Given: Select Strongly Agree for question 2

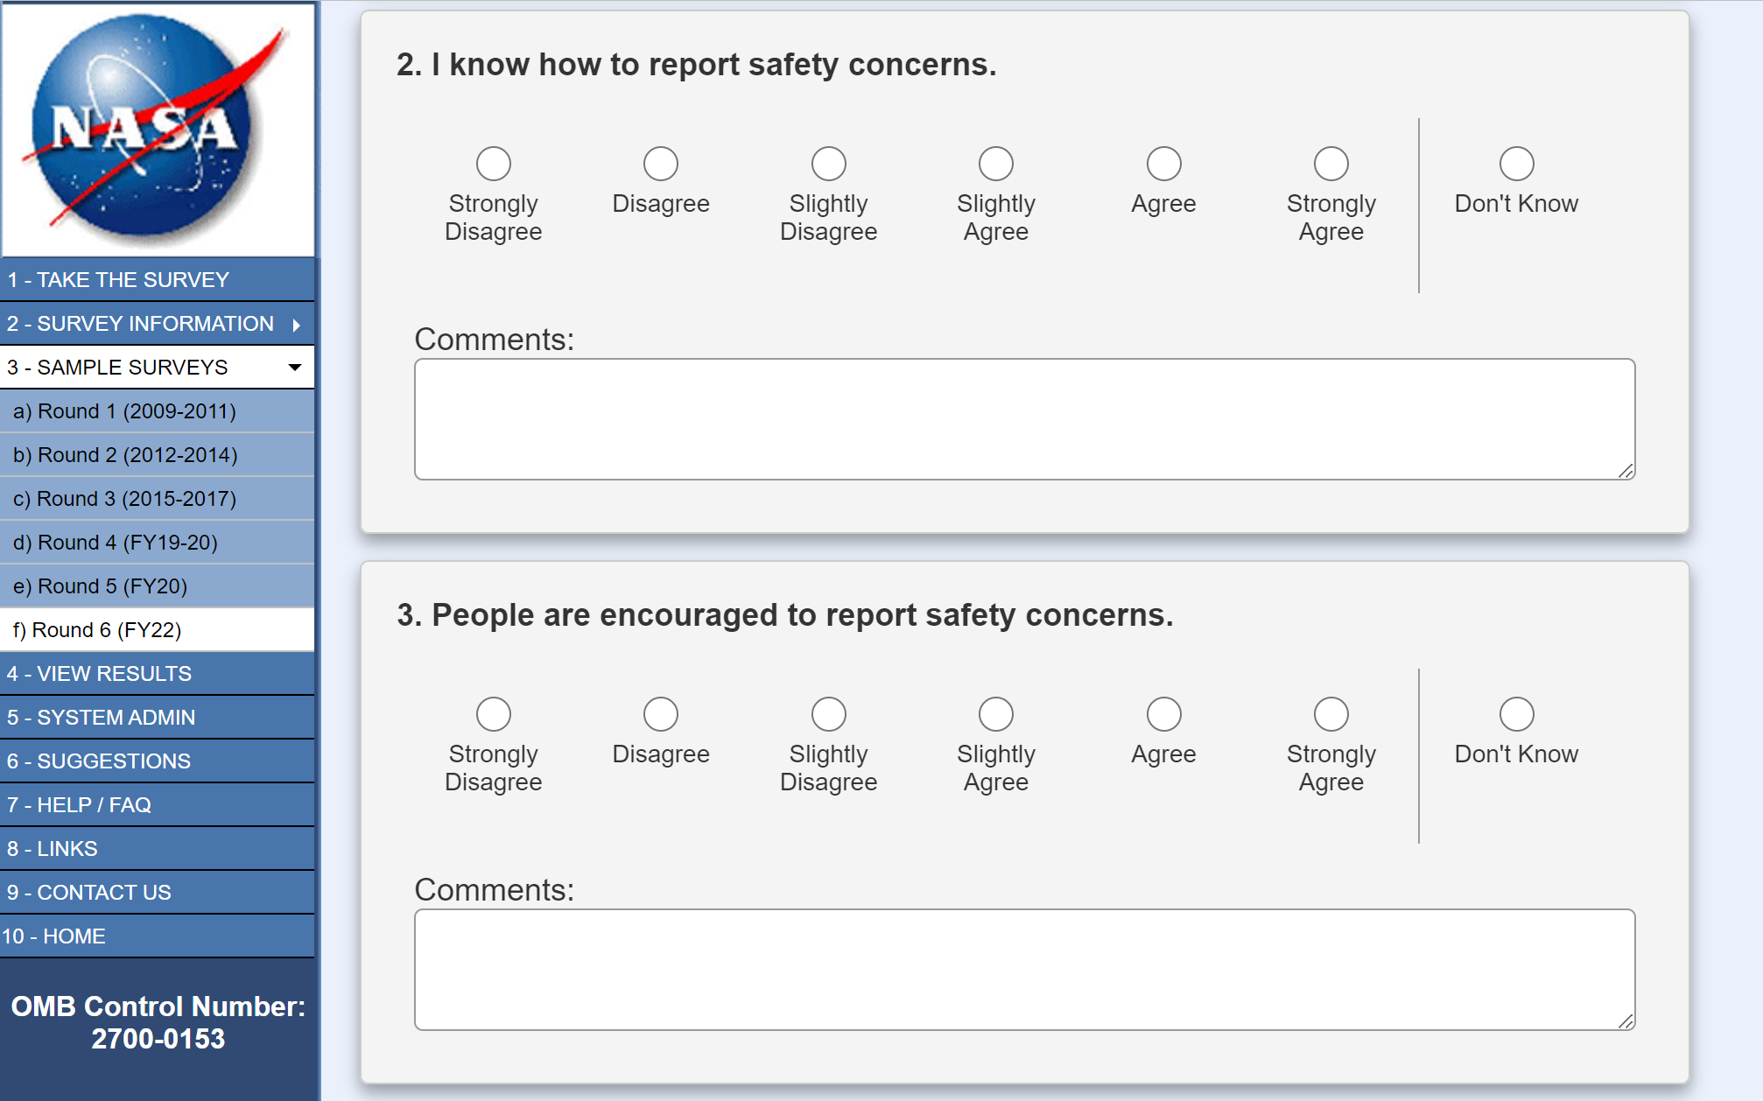Looking at the screenshot, I should [1331, 164].
